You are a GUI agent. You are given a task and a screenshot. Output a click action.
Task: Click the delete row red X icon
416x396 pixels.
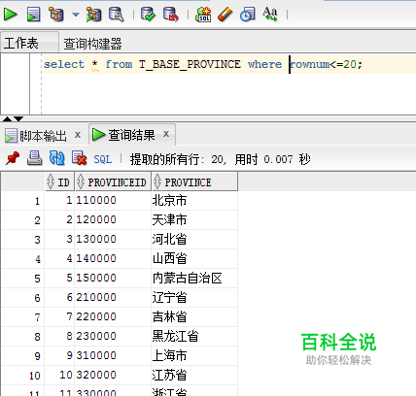80,158
